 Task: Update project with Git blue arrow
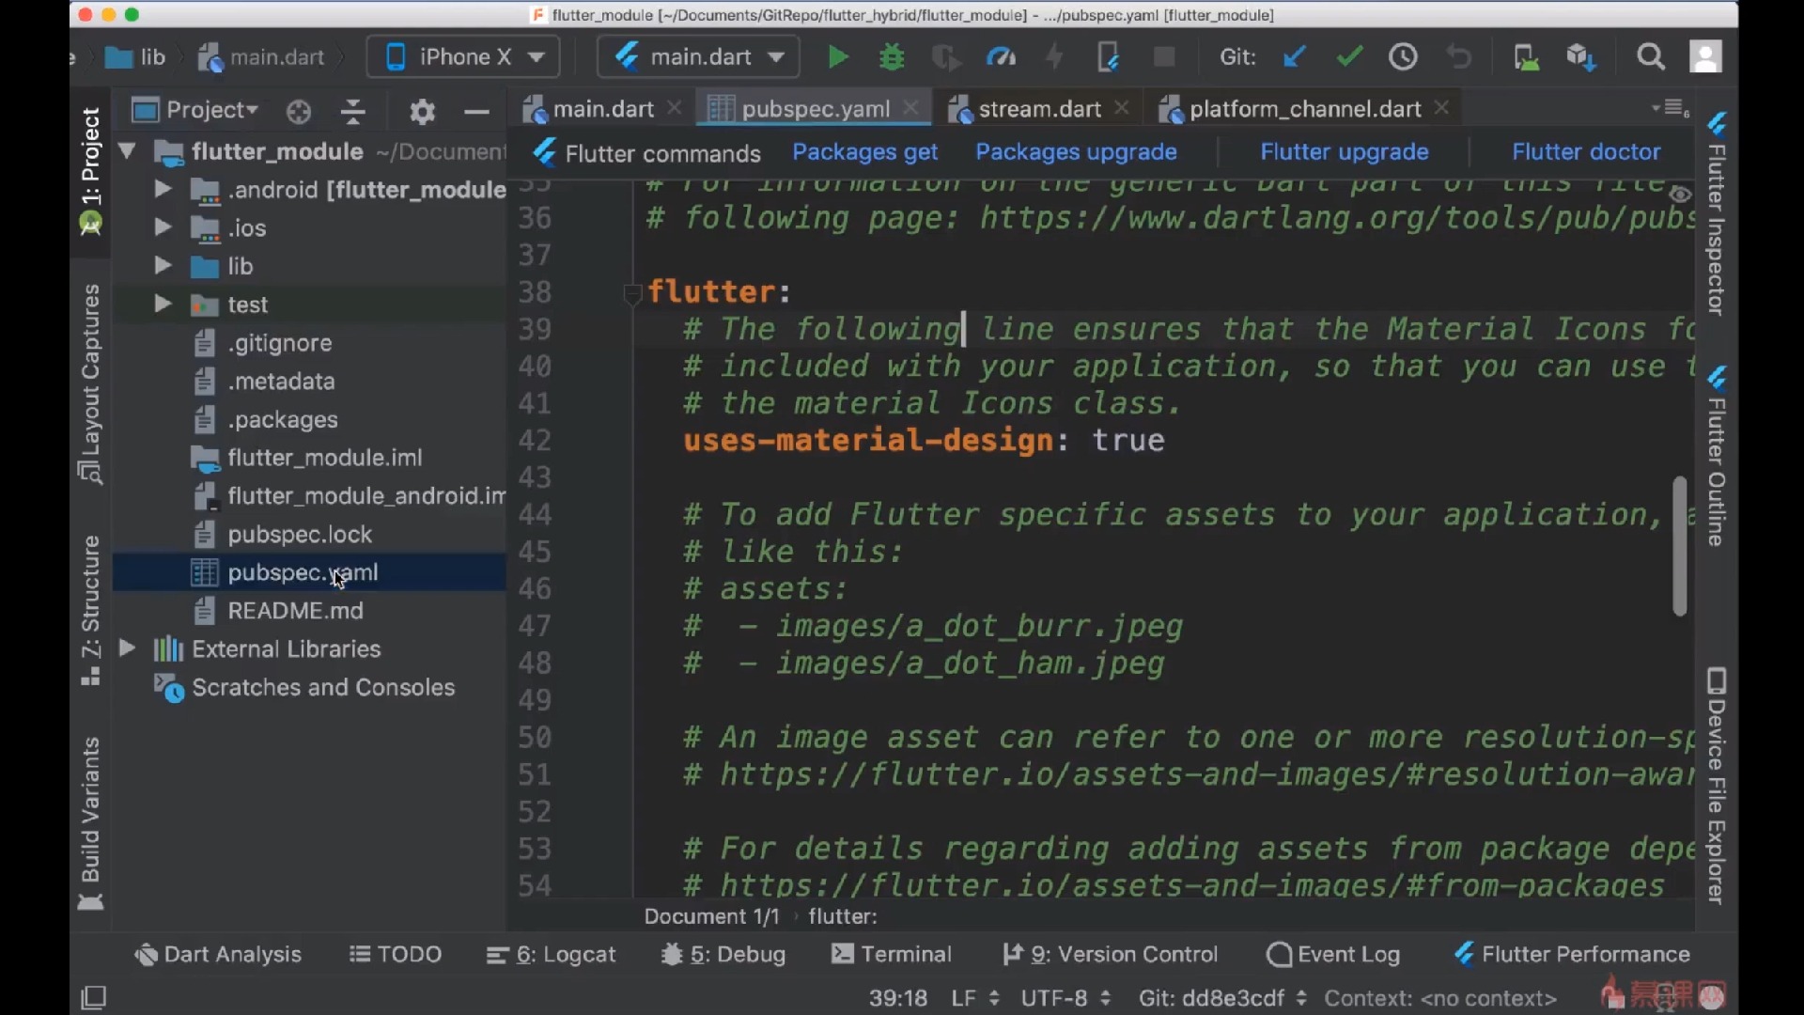[1294, 57]
